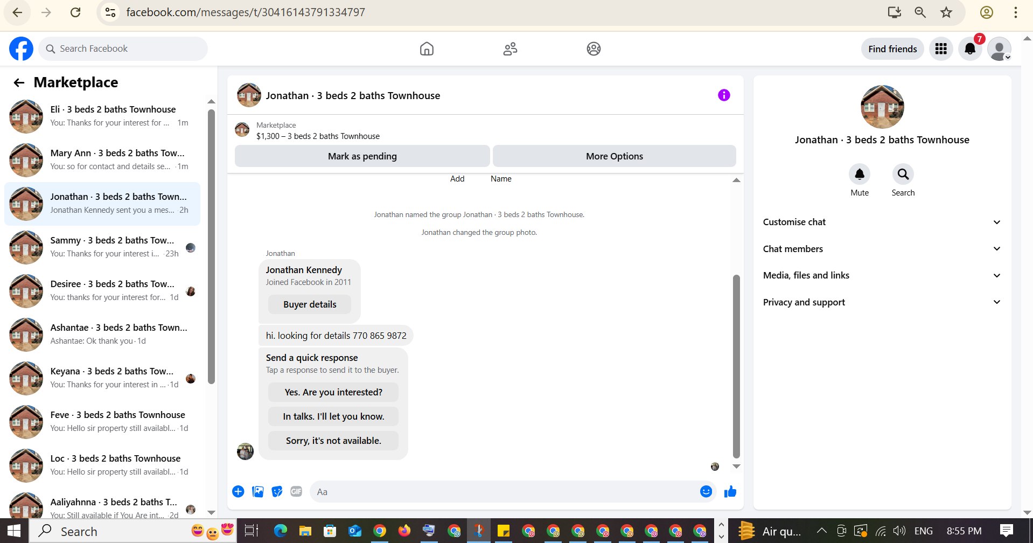The width and height of the screenshot is (1033, 543).
Task: Click the Facebook logo
Action: (21, 48)
